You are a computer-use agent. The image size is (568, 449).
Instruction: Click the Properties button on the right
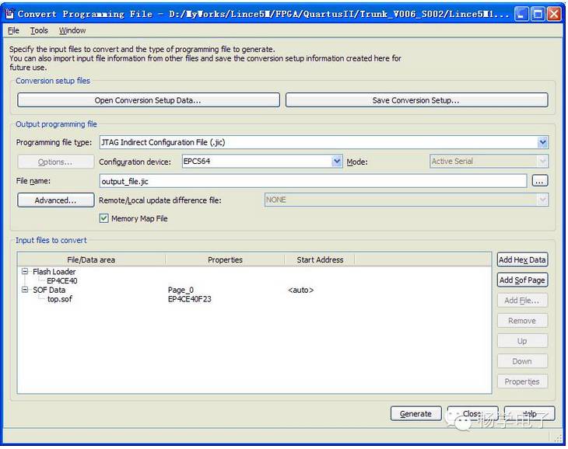[522, 381]
